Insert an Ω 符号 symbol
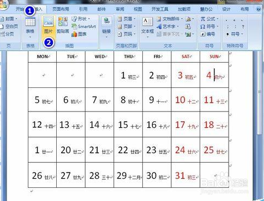The width and height of the screenshot is (264, 201). [209, 27]
